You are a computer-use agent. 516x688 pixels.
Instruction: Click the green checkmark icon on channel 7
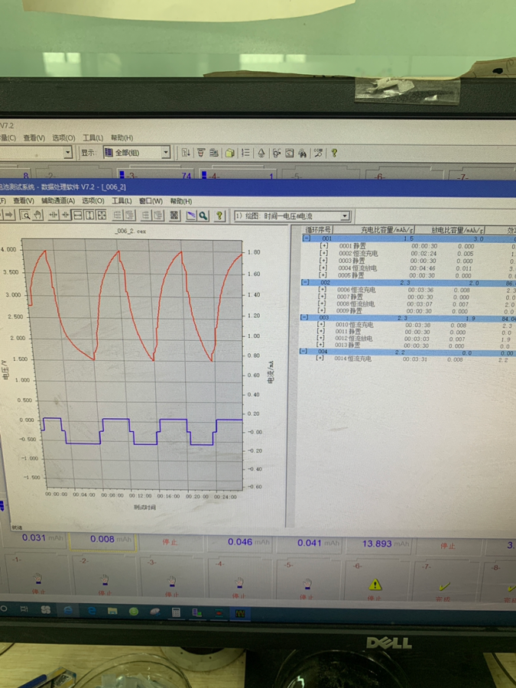coord(444,586)
